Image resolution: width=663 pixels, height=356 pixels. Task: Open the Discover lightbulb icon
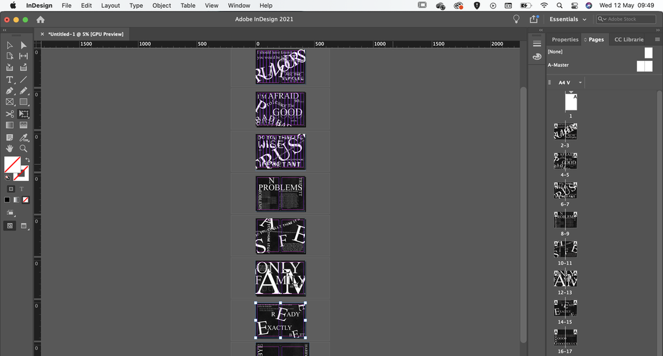(x=516, y=19)
